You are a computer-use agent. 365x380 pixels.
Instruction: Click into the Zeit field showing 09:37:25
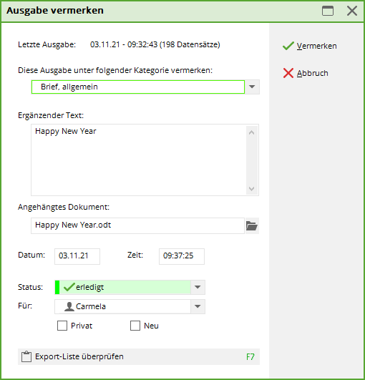182,256
